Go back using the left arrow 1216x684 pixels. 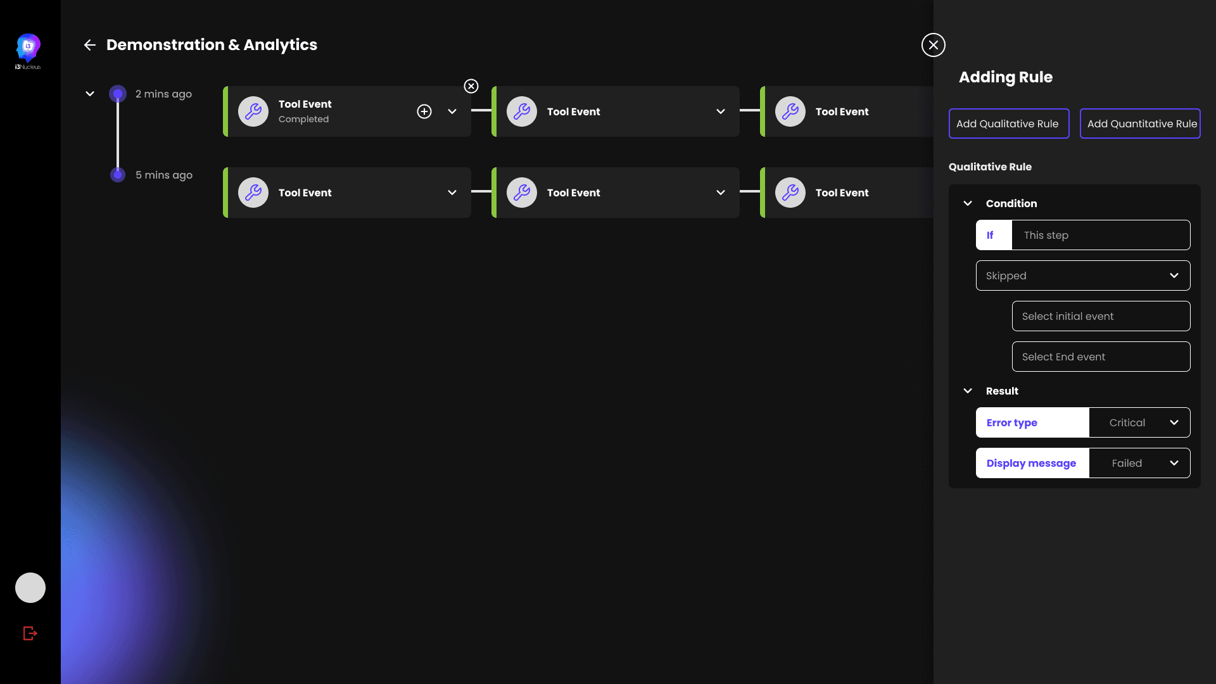[90, 45]
